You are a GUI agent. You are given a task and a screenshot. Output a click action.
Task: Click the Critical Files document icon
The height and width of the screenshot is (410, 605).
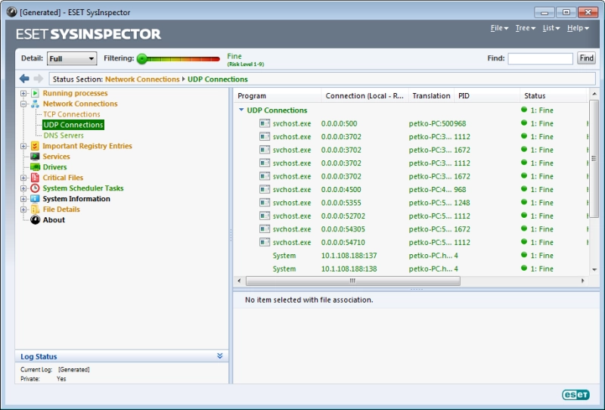35,178
